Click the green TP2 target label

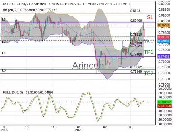[x=149, y=73]
